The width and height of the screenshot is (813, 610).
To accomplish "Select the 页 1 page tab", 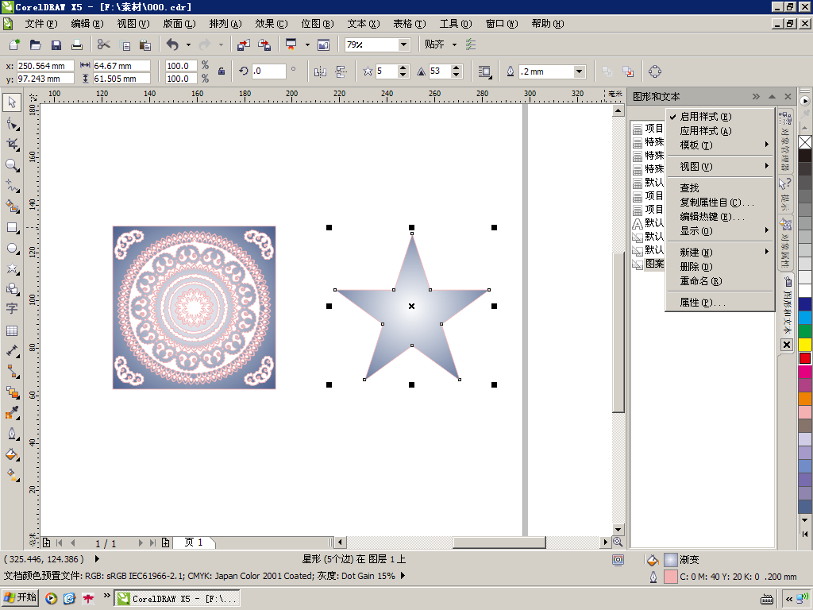I will (x=194, y=542).
